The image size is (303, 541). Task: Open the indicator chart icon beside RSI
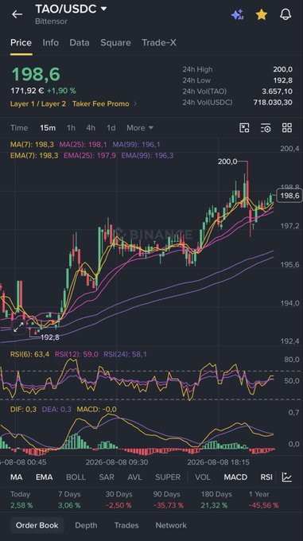[x=287, y=477]
